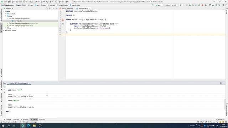Open the VCS menu
The width and height of the screenshot is (228, 128).
coord(56,2)
